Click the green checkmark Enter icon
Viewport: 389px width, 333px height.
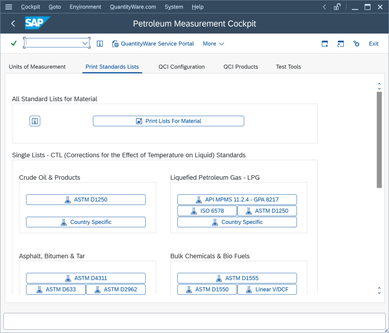click(x=14, y=43)
